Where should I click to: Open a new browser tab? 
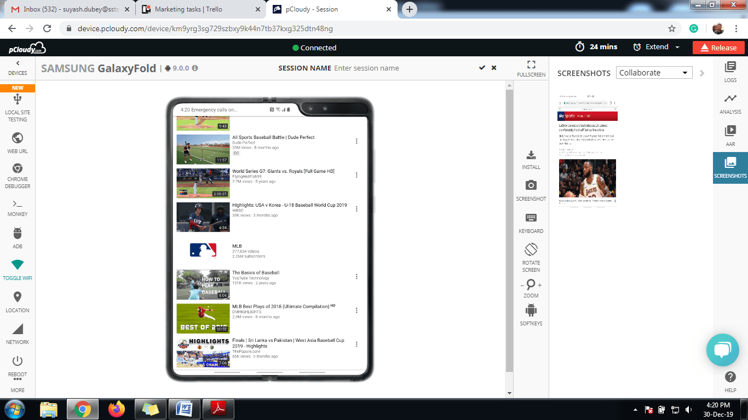(x=410, y=9)
